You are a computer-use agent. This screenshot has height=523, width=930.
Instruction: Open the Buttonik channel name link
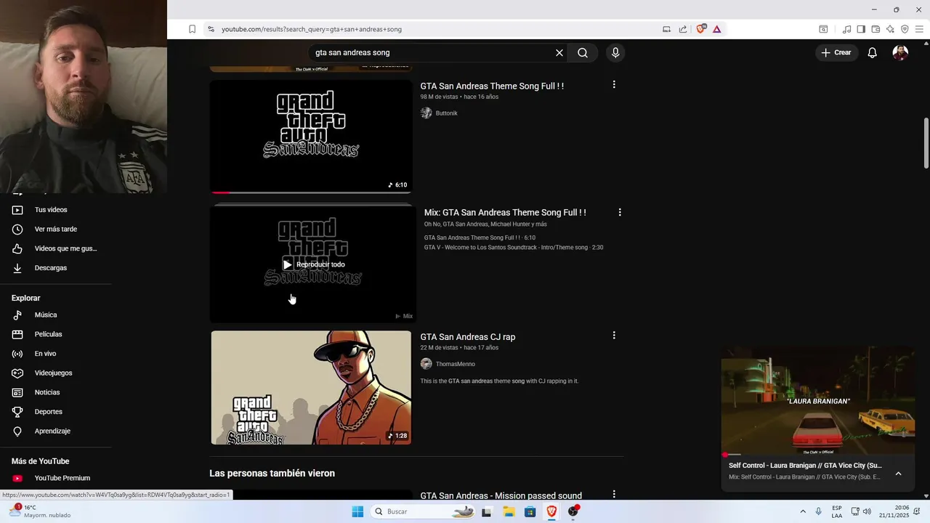447,113
